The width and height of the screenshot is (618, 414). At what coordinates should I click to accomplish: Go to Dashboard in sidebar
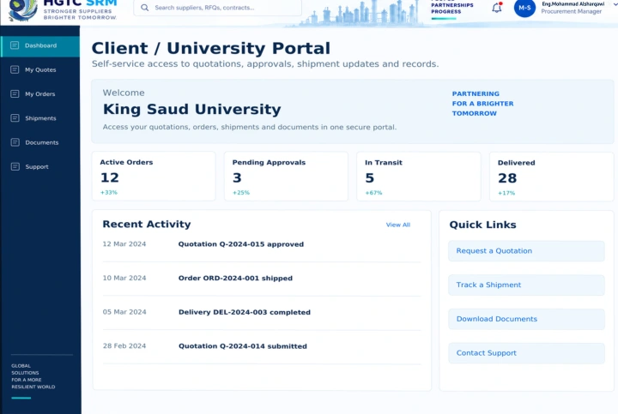tap(40, 45)
